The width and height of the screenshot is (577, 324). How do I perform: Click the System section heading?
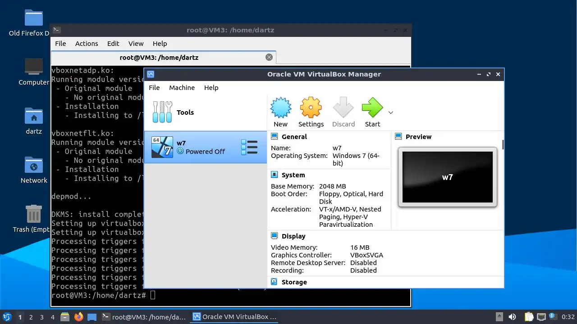pyautogui.click(x=293, y=175)
